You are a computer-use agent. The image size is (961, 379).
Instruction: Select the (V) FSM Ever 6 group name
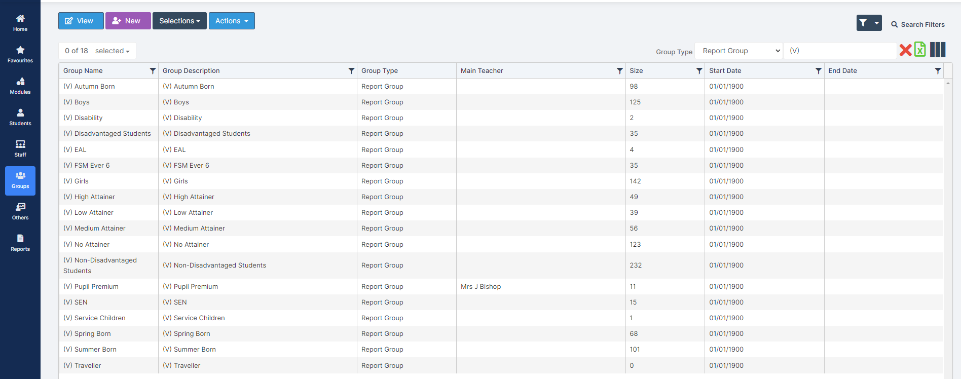point(87,166)
